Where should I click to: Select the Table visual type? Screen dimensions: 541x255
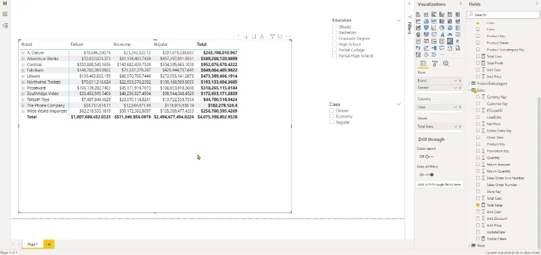pos(442,41)
